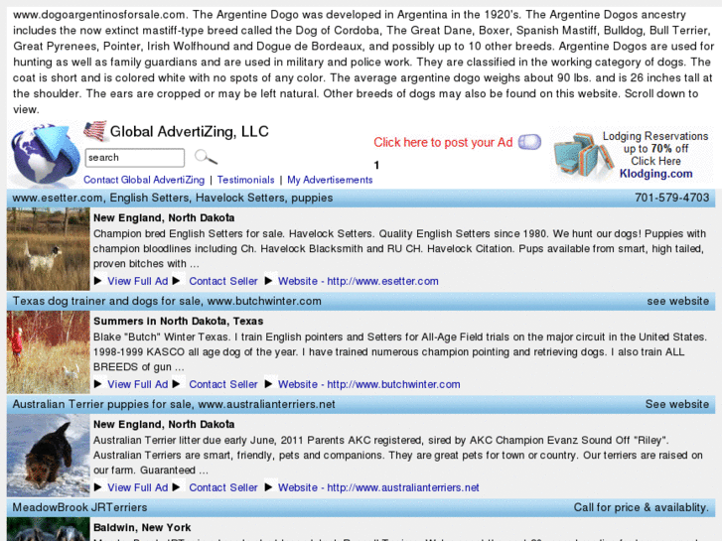Image resolution: width=722 pixels, height=541 pixels.
Task: Click the arrow before australianterriers Contact Seller
Action: (177, 486)
